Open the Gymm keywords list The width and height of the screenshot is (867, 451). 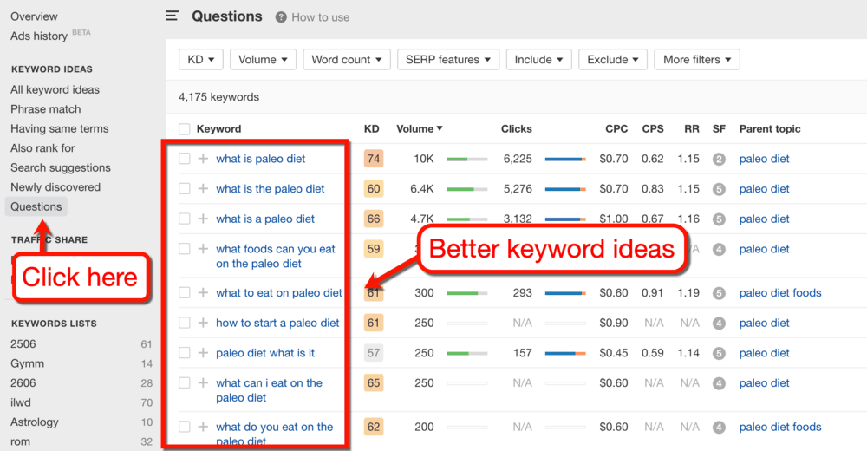(27, 363)
